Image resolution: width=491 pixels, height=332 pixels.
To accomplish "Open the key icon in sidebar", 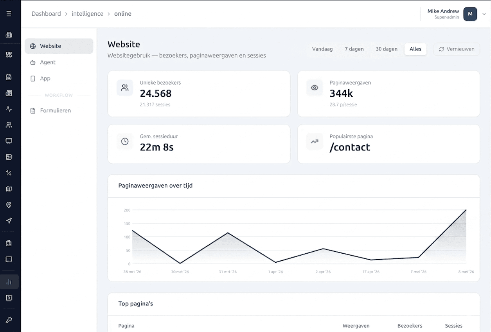I will 9,320.
